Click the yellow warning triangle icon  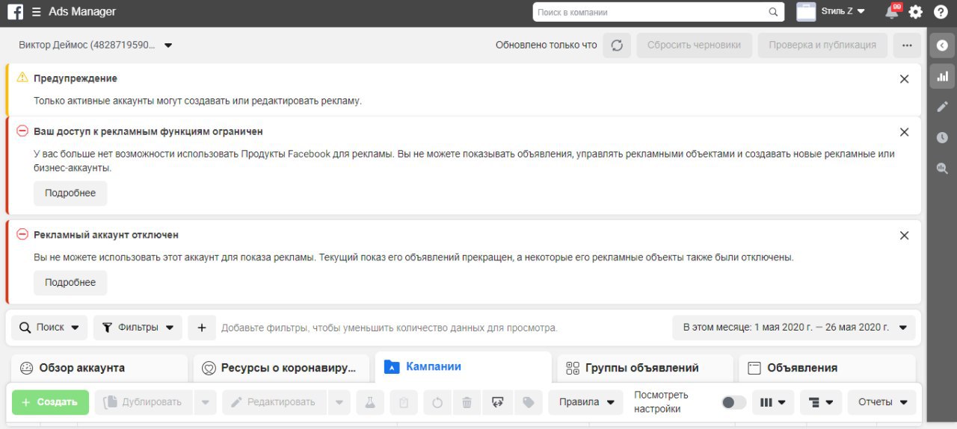coord(22,78)
